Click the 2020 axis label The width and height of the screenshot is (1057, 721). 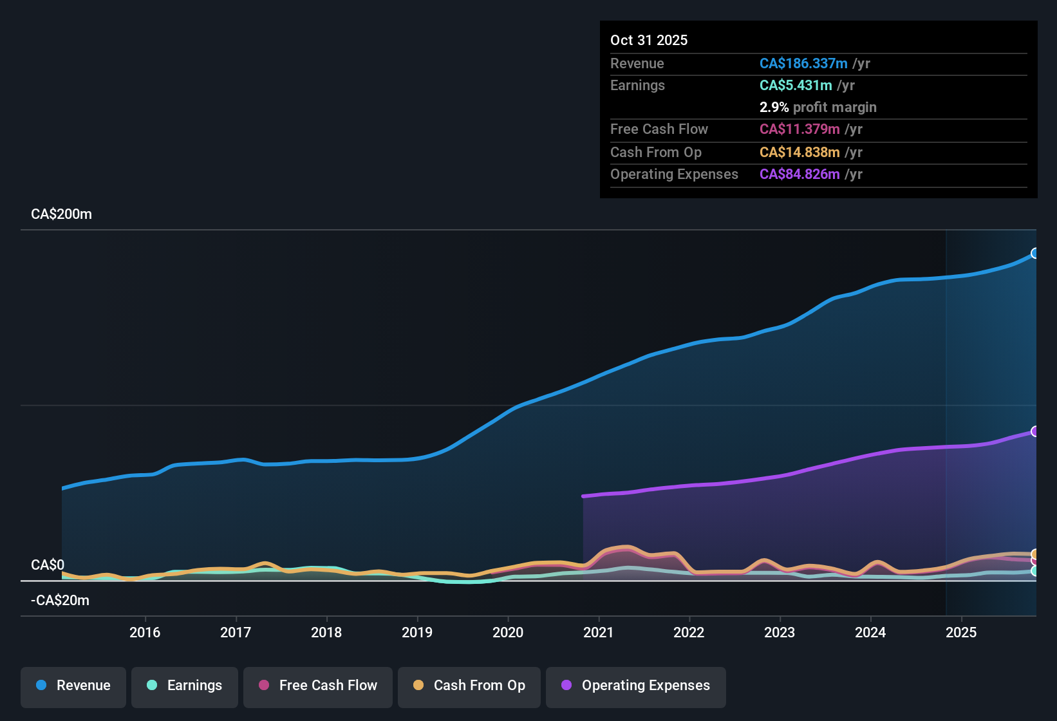pos(508,633)
